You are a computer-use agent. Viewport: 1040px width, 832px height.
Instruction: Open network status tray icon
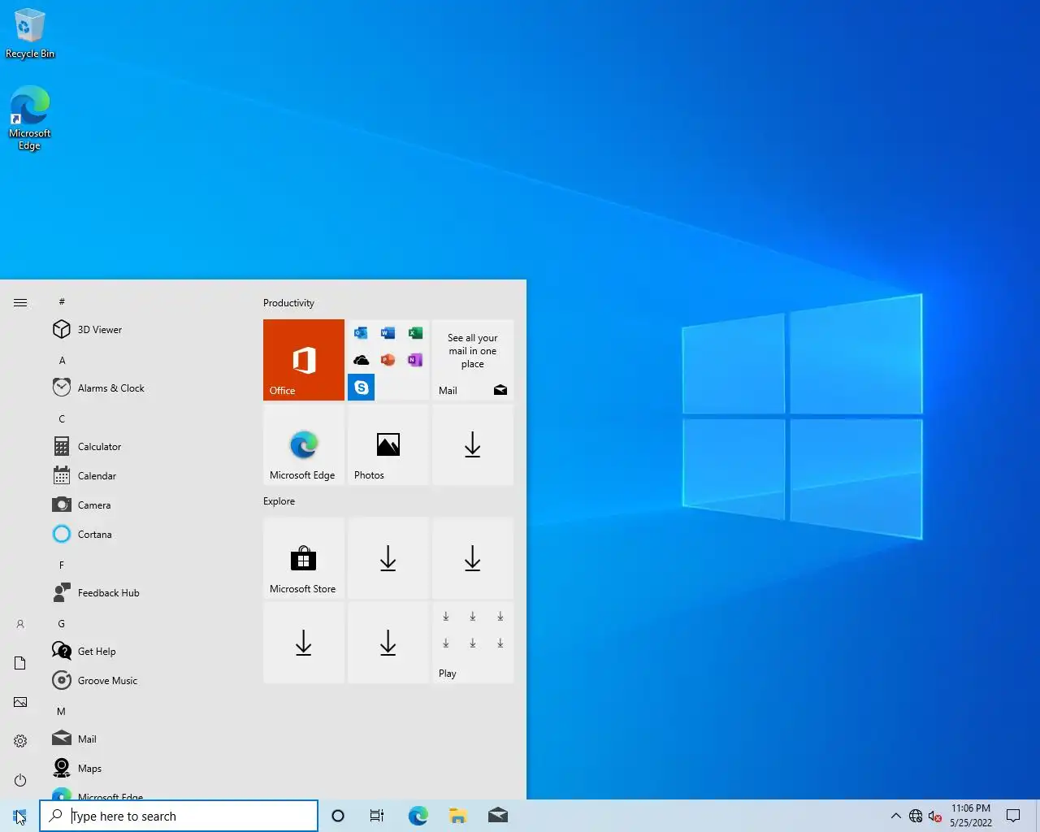click(x=916, y=816)
